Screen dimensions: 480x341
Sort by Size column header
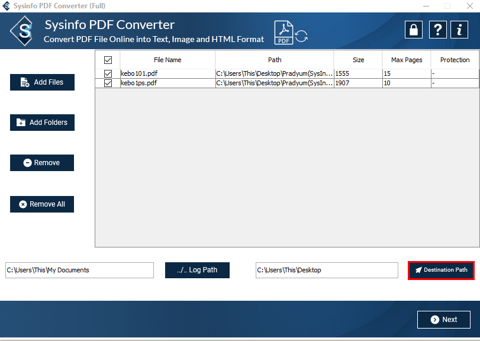tap(358, 60)
